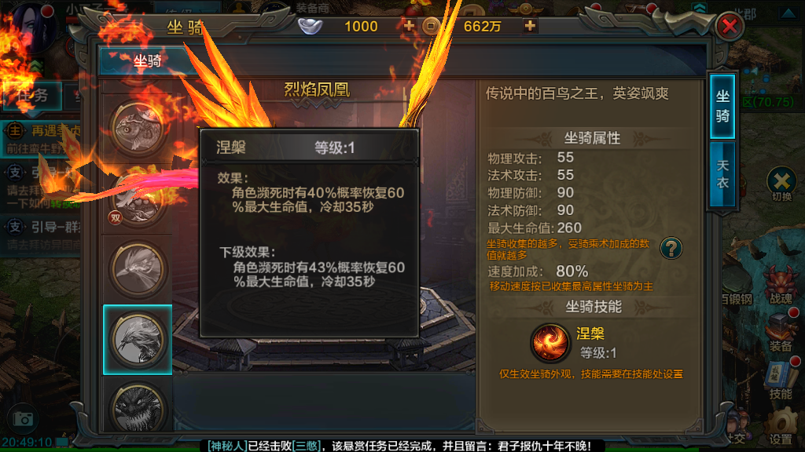Screen dimensions: 805x452
Task: Select the 涅槃 phoenix skill icon
Action: click(x=550, y=343)
